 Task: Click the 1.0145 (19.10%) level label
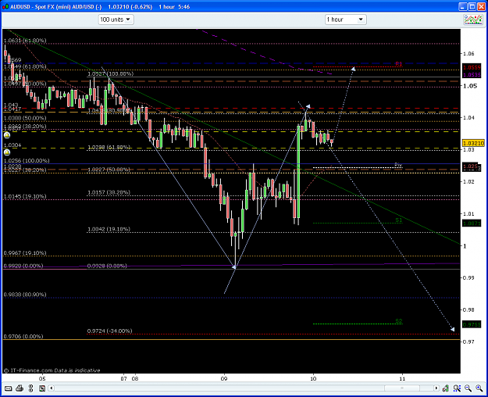coord(25,197)
